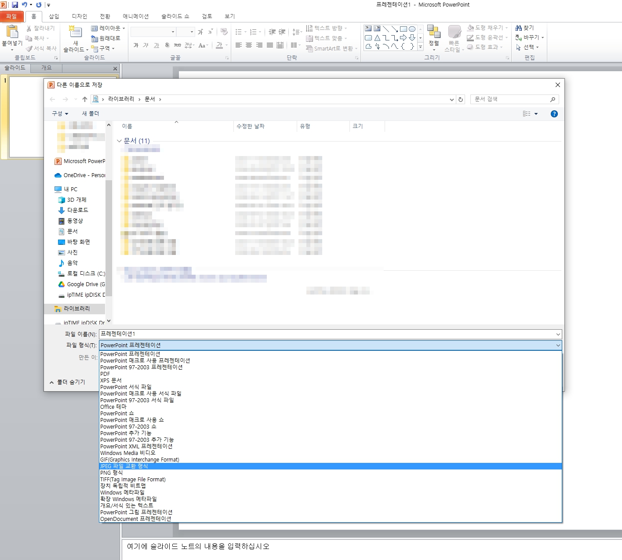This screenshot has height=560, width=622.
Task: Click the text shadow S icon
Action: point(167,45)
